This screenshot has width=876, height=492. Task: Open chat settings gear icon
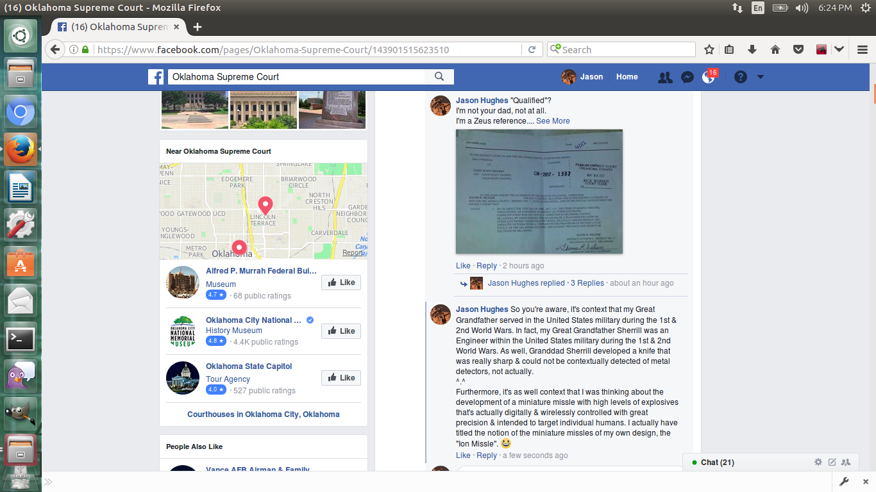[818, 462]
